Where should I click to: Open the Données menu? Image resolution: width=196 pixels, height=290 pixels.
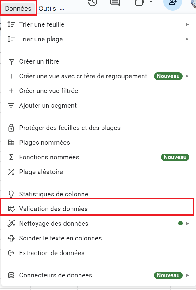pyautogui.click(x=18, y=9)
